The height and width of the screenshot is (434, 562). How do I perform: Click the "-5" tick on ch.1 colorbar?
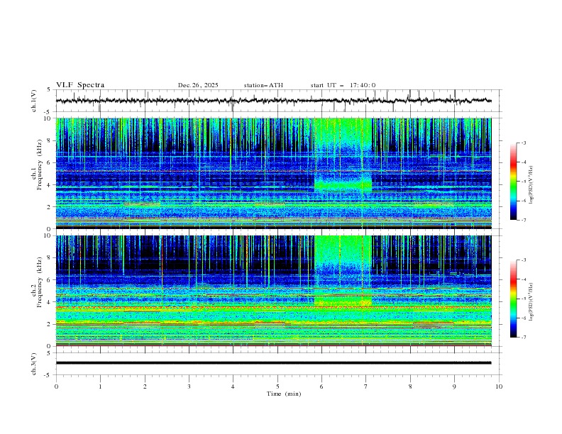coord(524,182)
